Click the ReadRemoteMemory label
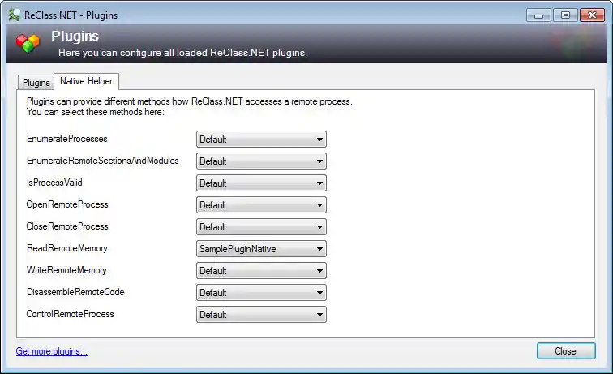Image resolution: width=613 pixels, height=374 pixels. coord(66,248)
